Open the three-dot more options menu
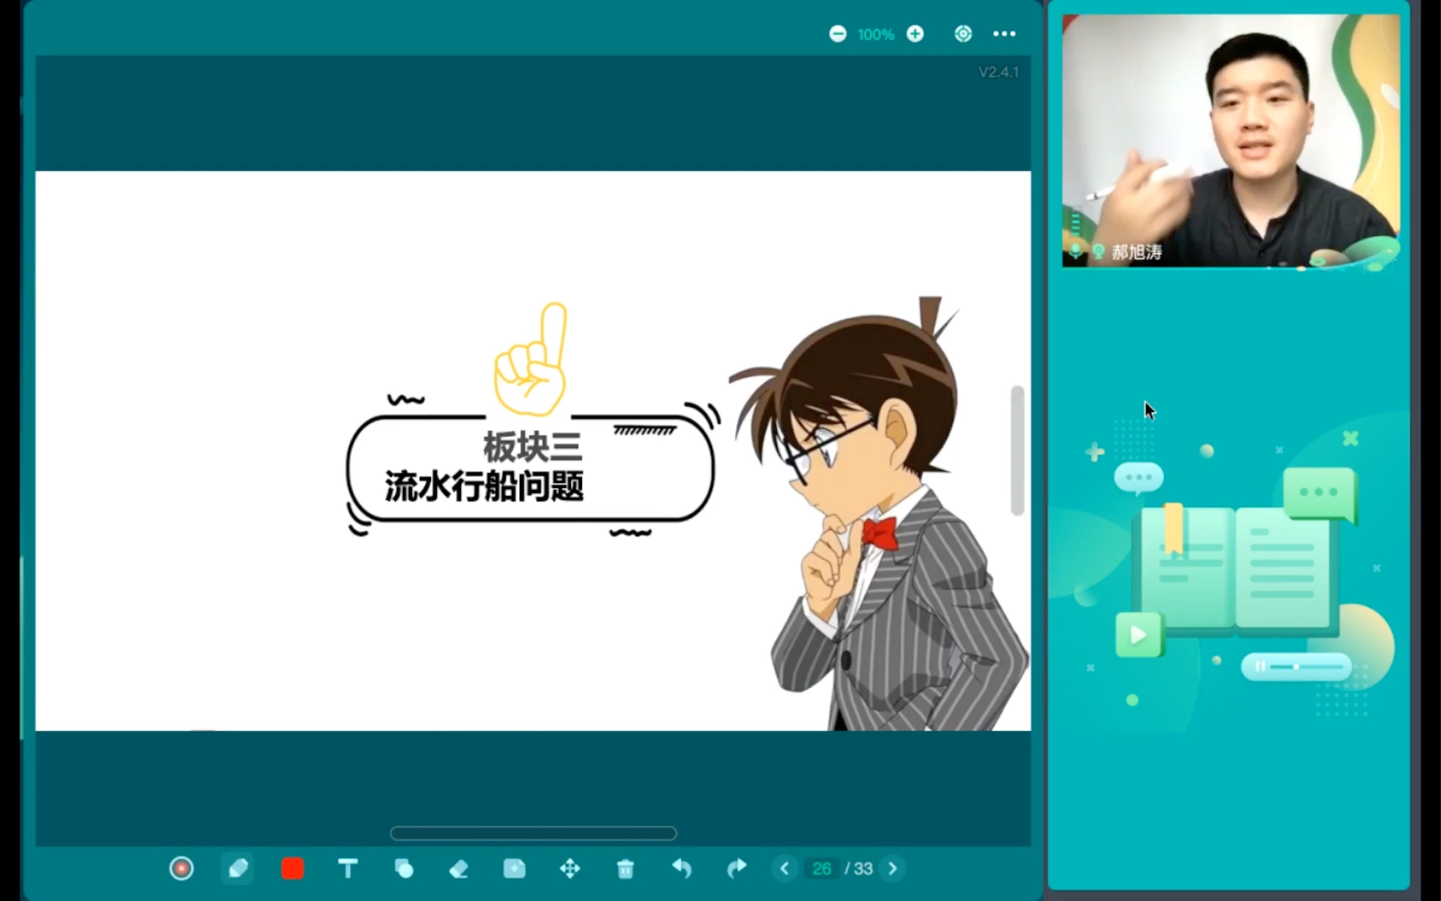Viewport: 1441px width, 901px height. (1004, 34)
